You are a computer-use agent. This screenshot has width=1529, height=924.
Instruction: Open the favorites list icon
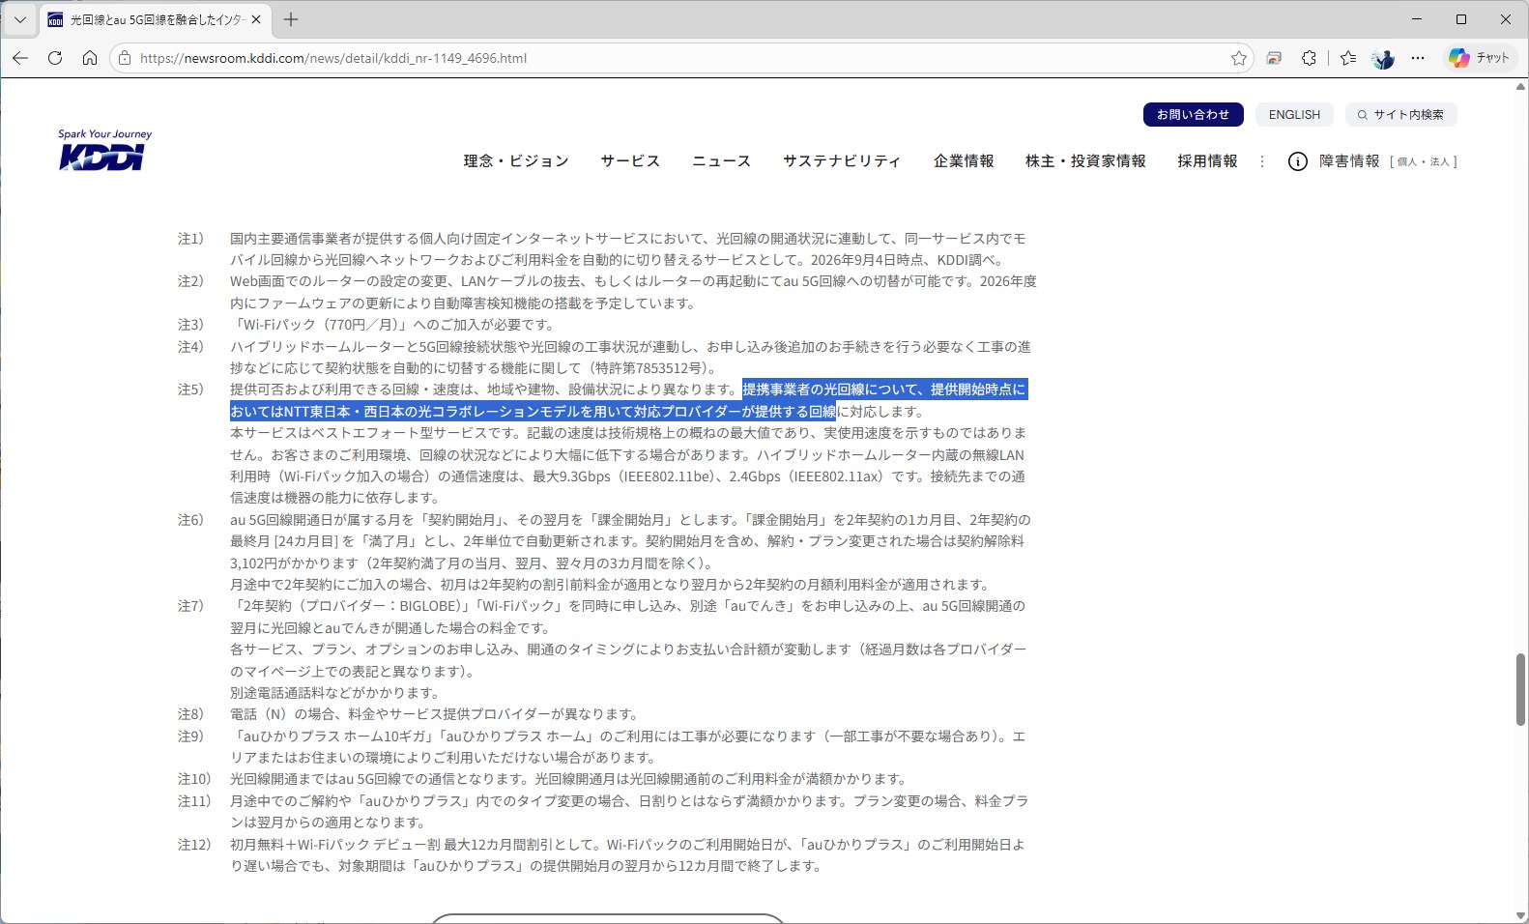1348,58
